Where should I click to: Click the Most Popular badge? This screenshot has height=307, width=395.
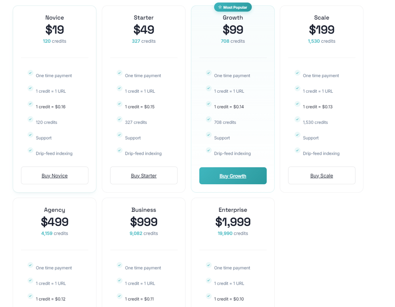coord(233,7)
